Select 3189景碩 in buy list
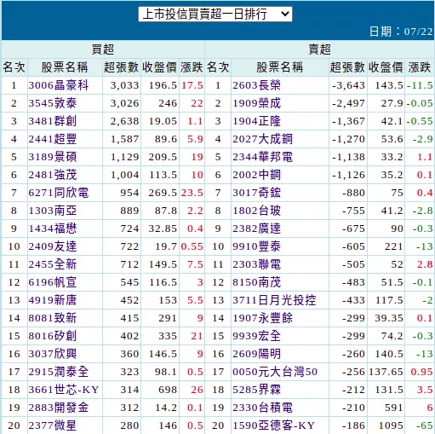Image resolution: width=435 pixels, height=434 pixels. point(53,157)
